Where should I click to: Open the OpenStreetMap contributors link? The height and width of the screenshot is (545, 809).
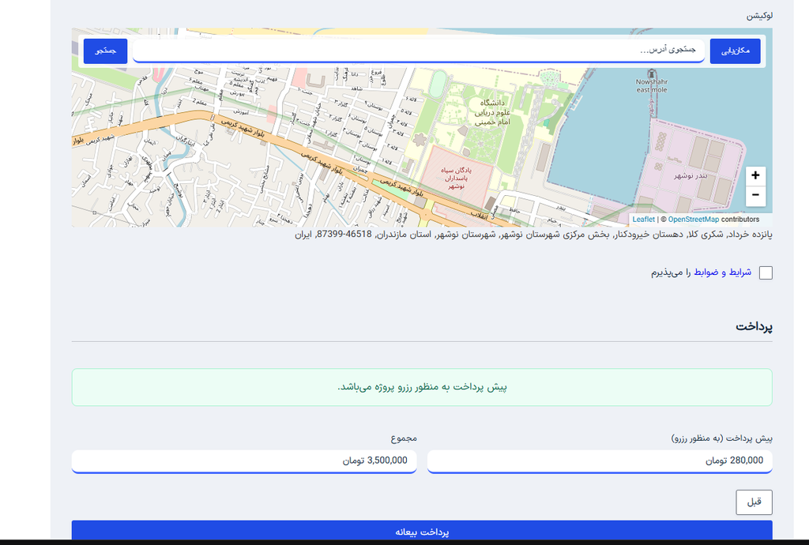(x=693, y=219)
